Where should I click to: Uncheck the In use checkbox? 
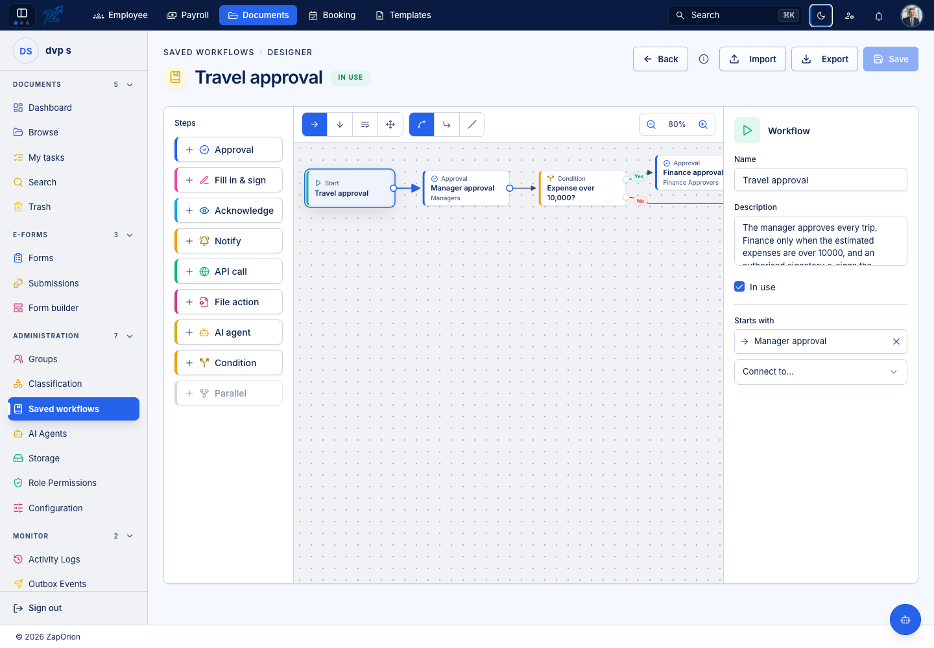pos(739,286)
